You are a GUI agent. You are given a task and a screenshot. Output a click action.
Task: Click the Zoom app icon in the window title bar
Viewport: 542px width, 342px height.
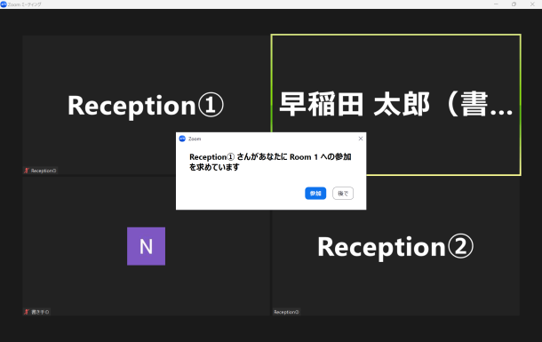click(4, 4)
